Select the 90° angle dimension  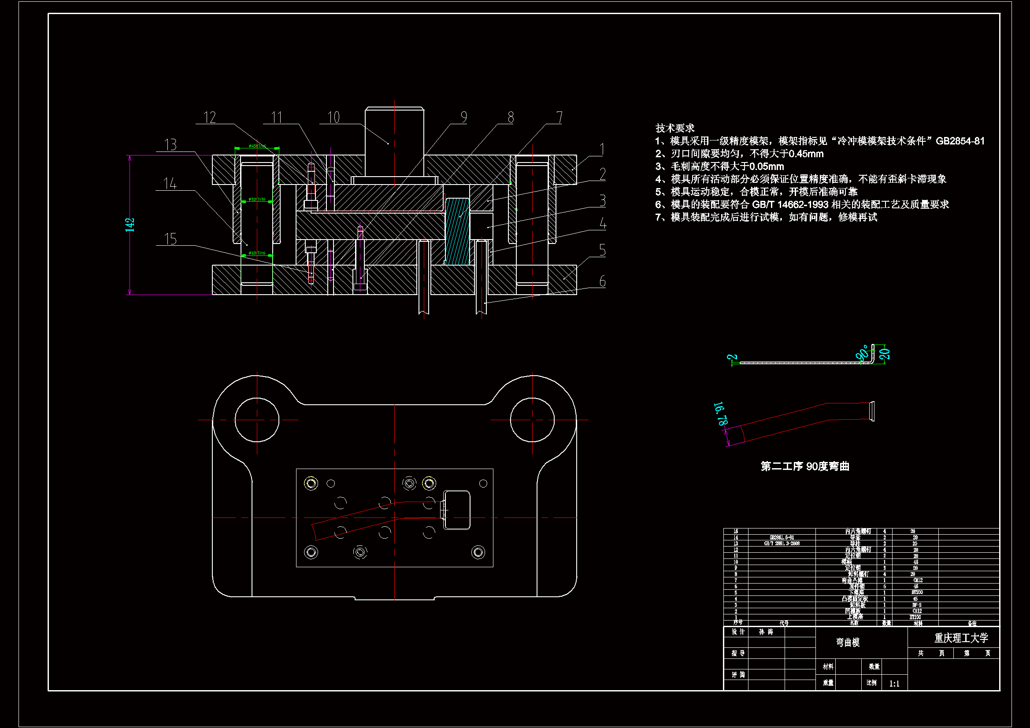click(862, 353)
